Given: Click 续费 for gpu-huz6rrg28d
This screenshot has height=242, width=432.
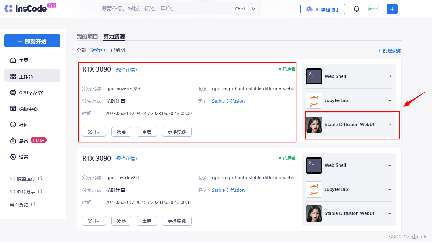Looking at the screenshot, I should pyautogui.click(x=121, y=132).
